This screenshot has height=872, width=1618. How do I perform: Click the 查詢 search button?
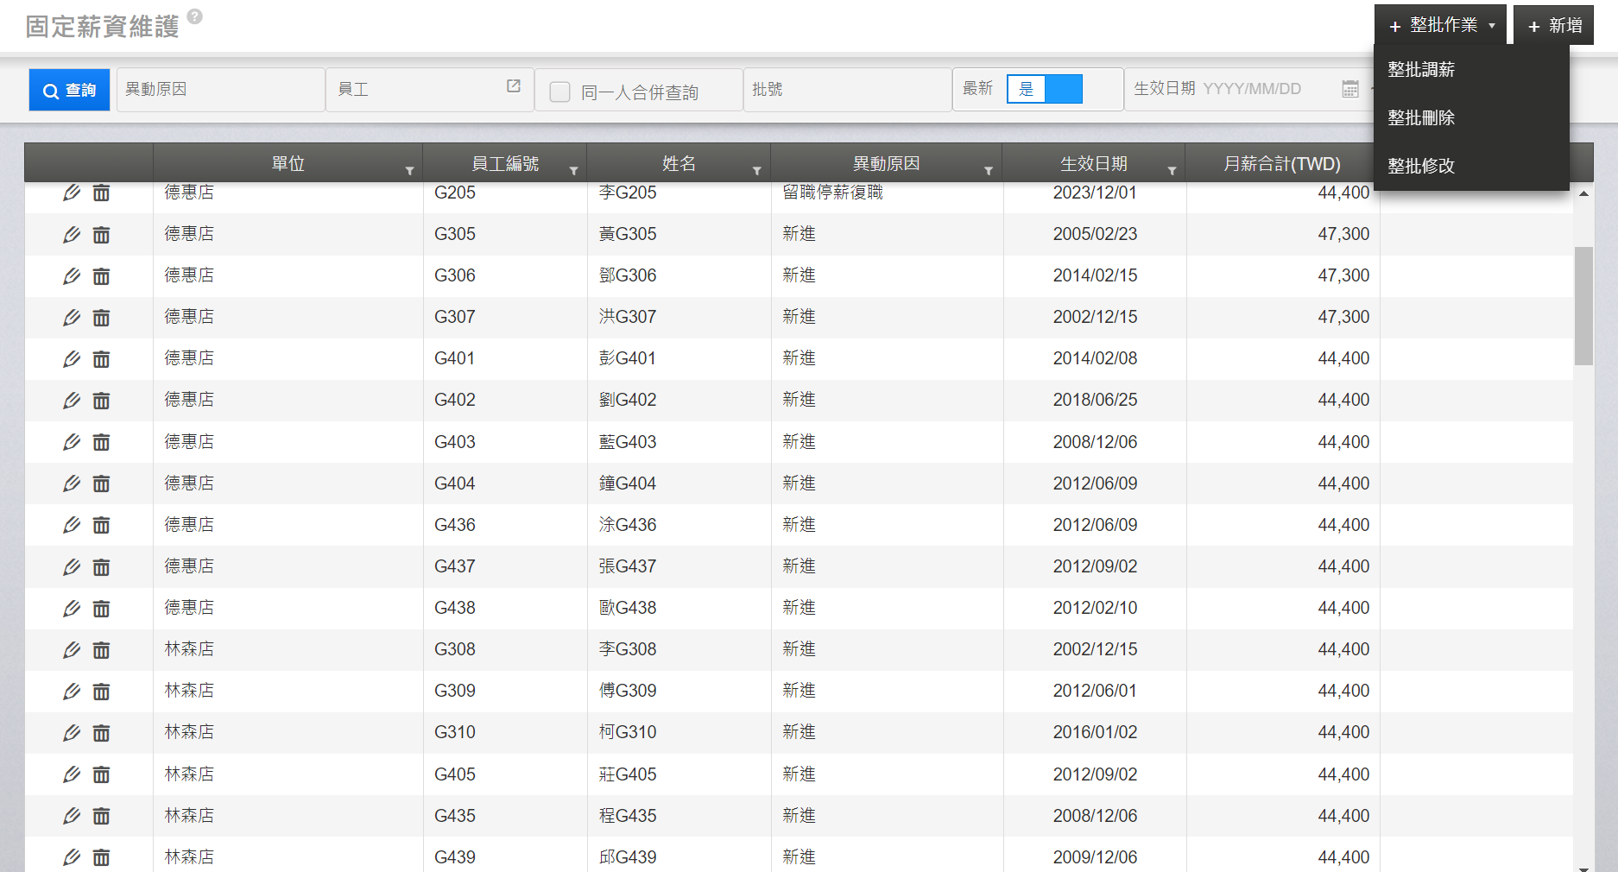click(70, 90)
